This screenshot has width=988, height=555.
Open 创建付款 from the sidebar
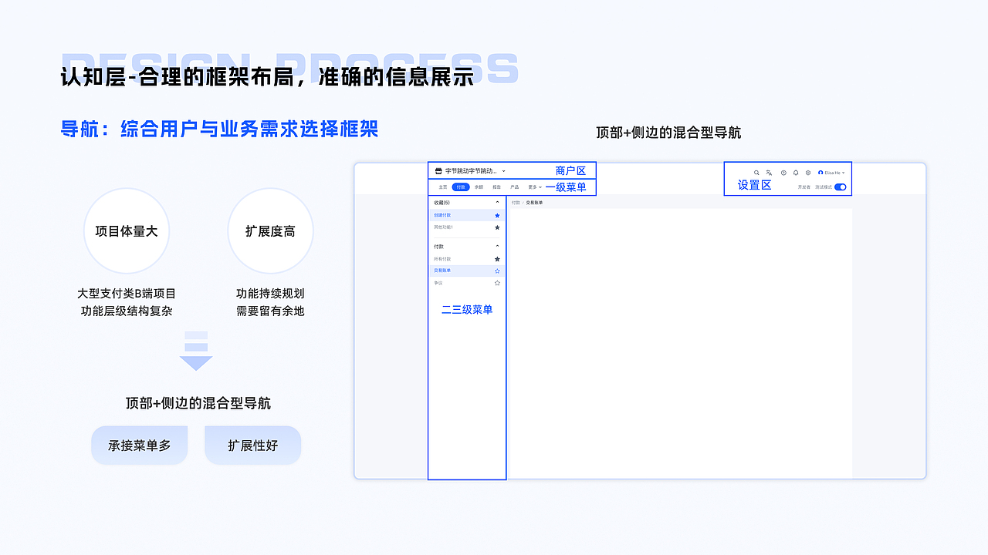[x=443, y=214]
